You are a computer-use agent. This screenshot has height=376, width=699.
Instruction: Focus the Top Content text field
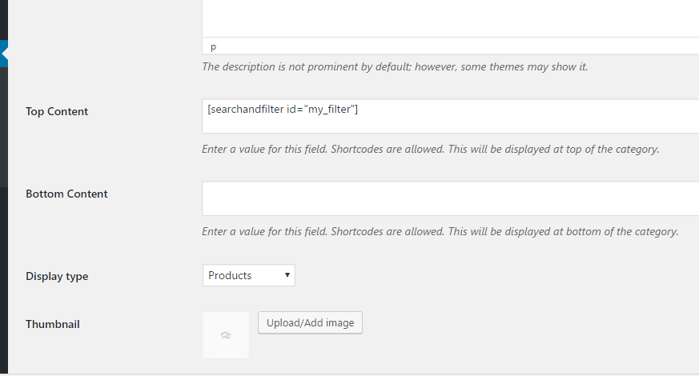450,116
